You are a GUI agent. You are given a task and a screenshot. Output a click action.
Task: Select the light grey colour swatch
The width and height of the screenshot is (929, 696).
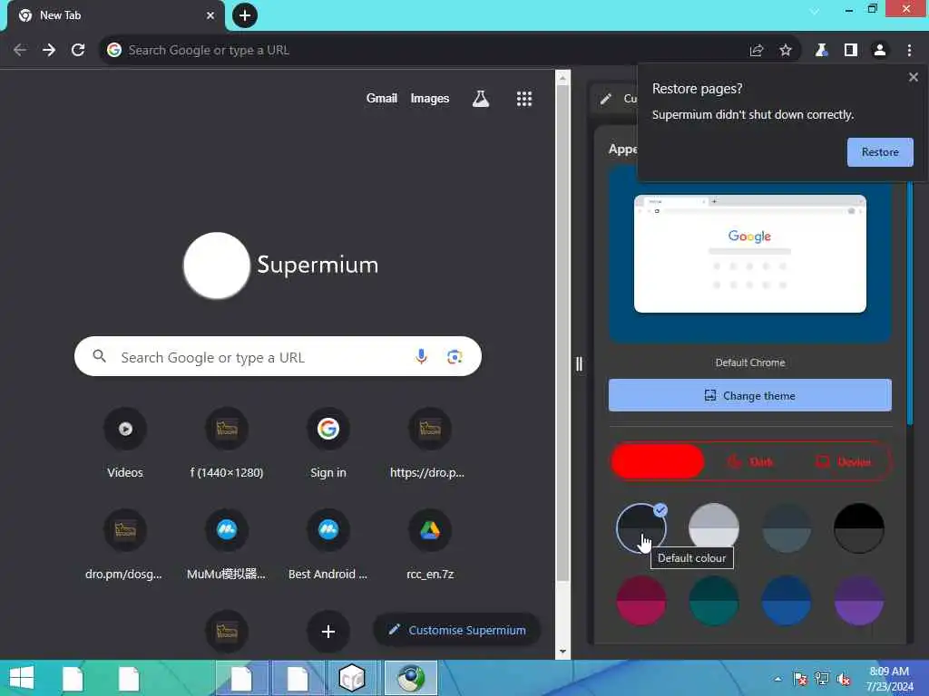pyautogui.click(x=714, y=528)
